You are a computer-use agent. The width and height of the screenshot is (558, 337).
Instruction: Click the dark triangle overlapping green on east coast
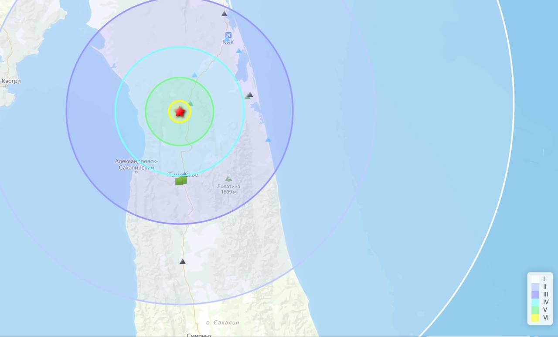click(249, 95)
